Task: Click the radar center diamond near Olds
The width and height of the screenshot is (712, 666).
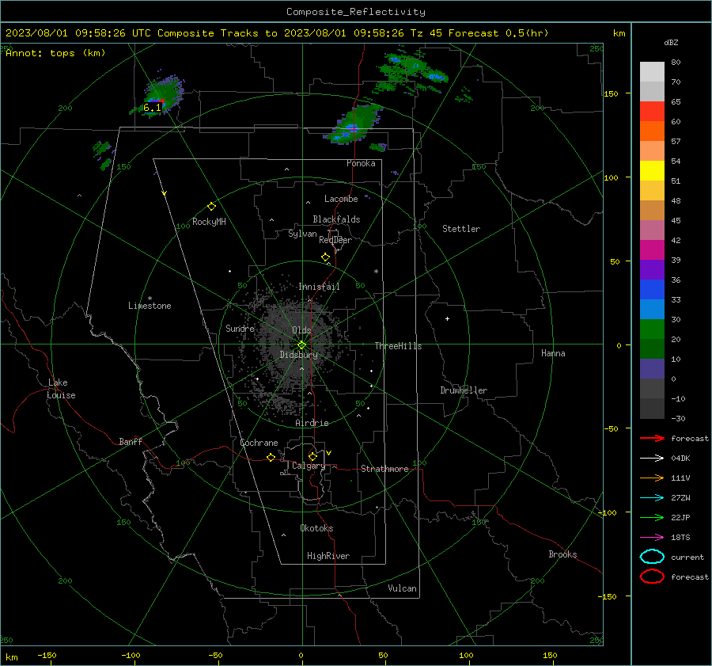Action: (x=301, y=345)
